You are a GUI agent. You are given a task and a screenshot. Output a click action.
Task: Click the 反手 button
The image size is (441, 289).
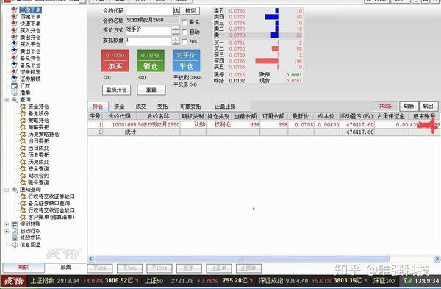coord(189,268)
